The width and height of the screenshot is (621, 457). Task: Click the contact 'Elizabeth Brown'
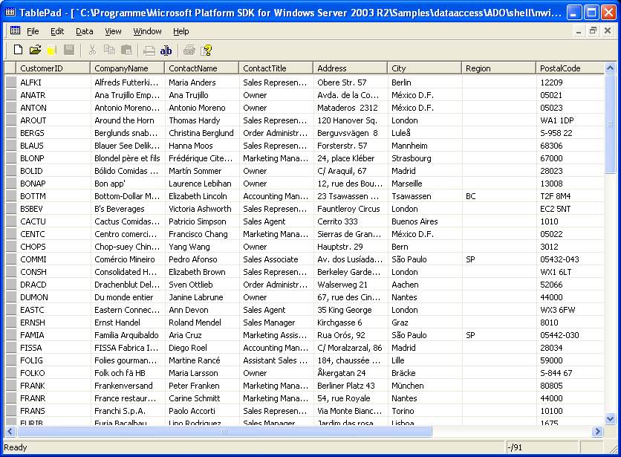(197, 272)
